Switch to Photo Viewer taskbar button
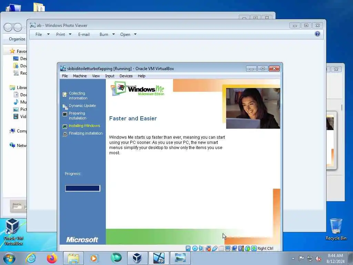The image size is (353, 265). pyautogui.click(x=180, y=258)
